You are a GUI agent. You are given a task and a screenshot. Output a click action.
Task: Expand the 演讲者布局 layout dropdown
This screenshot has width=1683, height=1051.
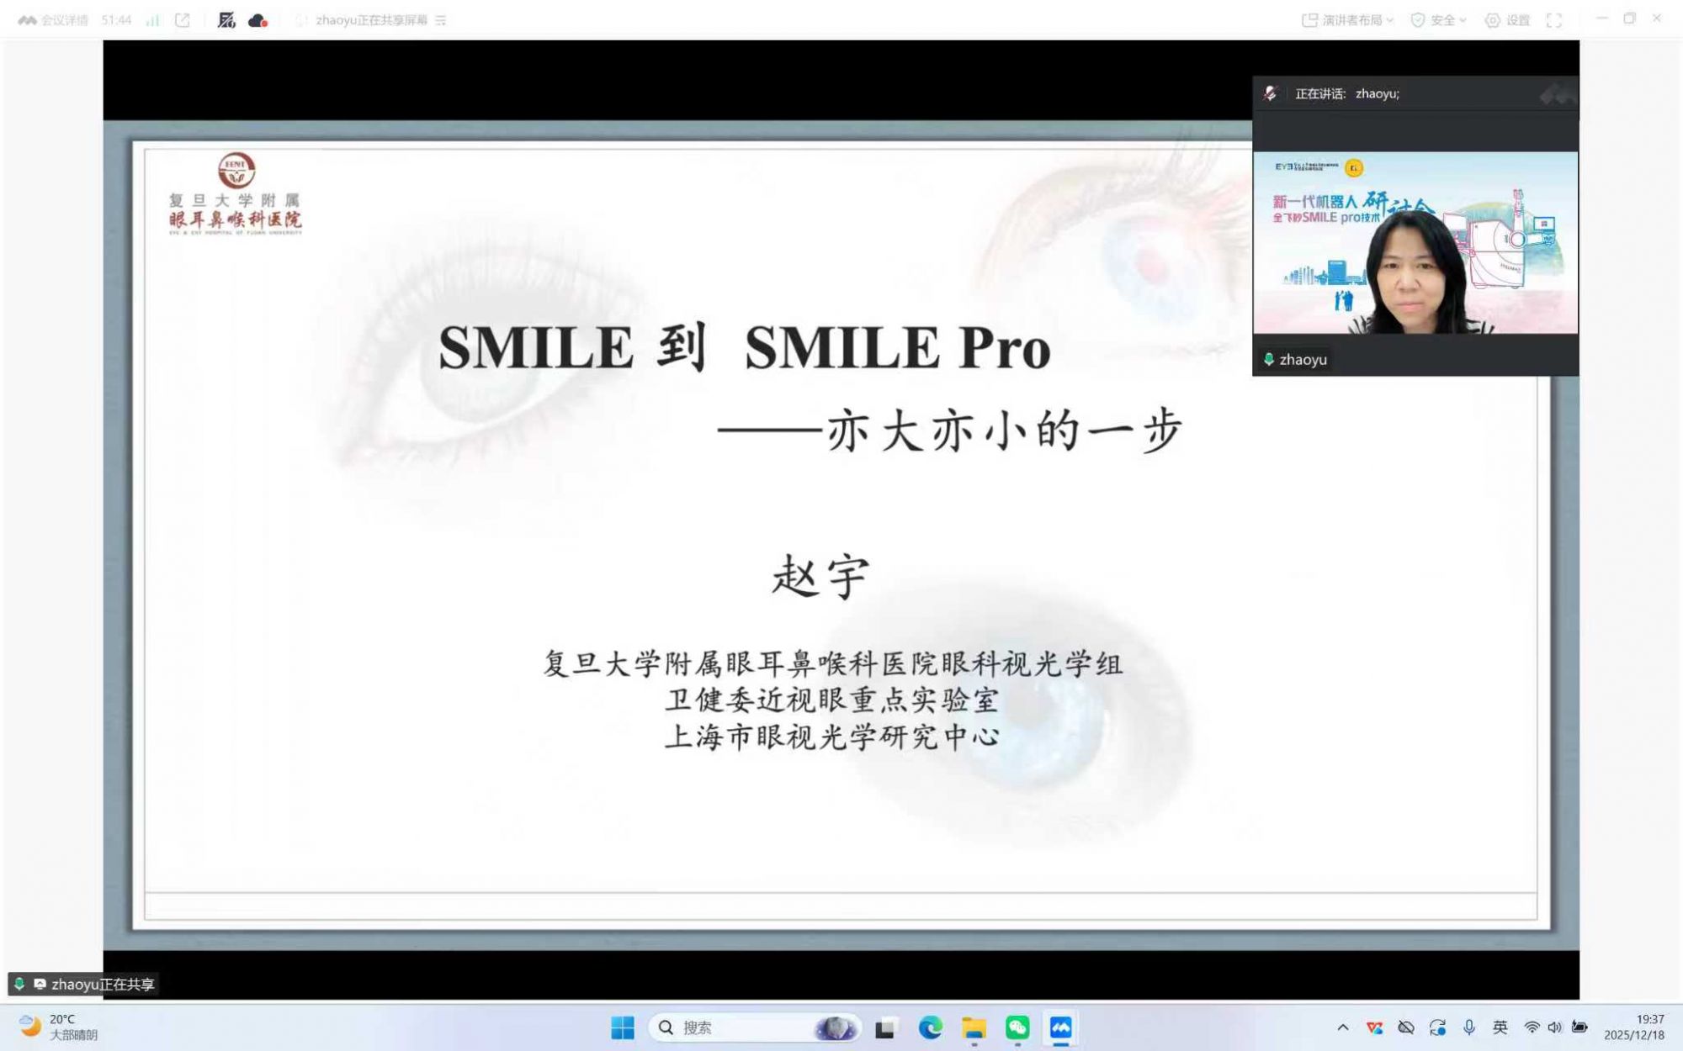[1348, 20]
